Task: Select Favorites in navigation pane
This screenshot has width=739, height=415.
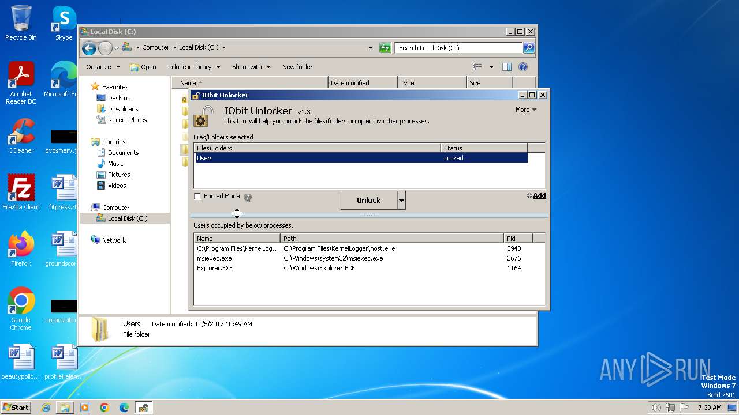Action: point(110,87)
